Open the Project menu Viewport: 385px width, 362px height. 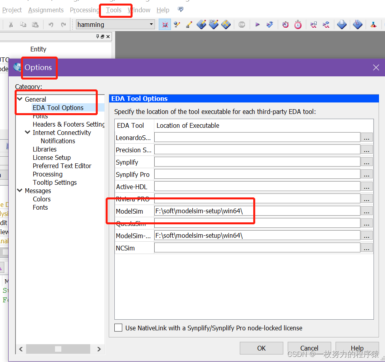coord(12,10)
